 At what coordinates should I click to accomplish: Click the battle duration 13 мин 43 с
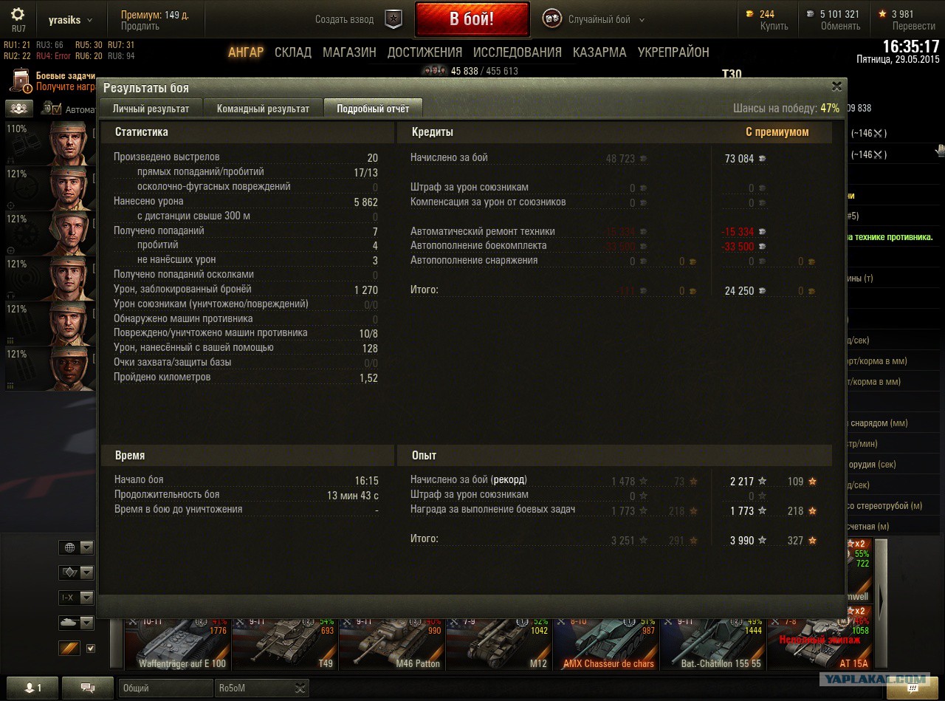pyautogui.click(x=353, y=496)
